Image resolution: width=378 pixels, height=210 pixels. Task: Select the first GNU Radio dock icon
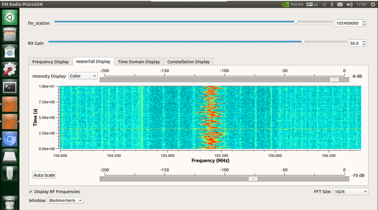10,104
